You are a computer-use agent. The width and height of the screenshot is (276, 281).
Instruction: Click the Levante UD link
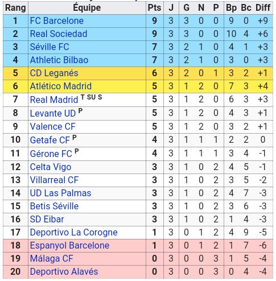53,113
